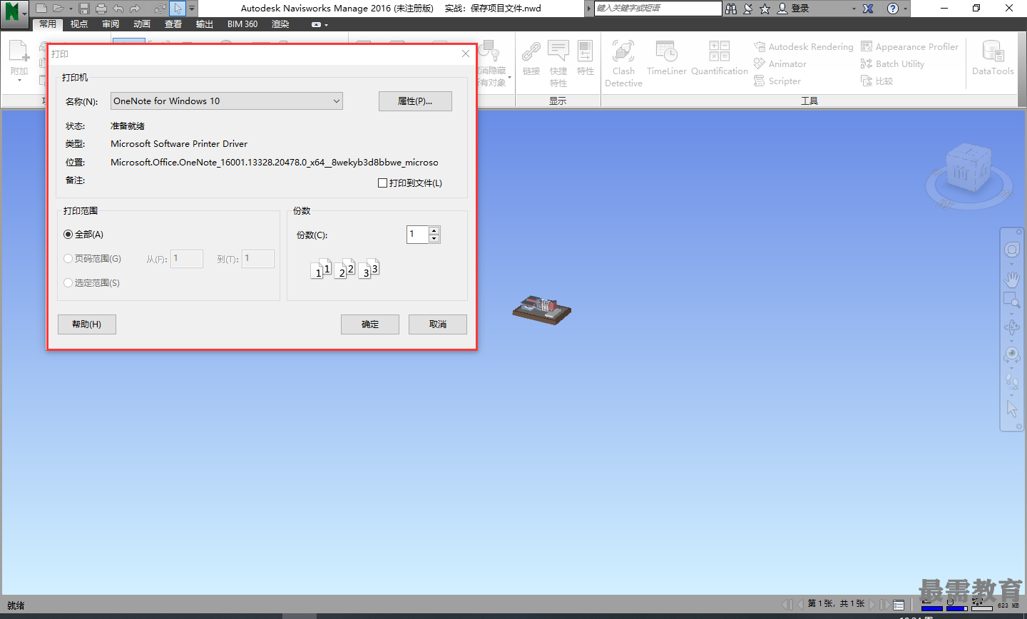
Task: Expand the quick access toolbar customize arrow
Action: click(192, 9)
